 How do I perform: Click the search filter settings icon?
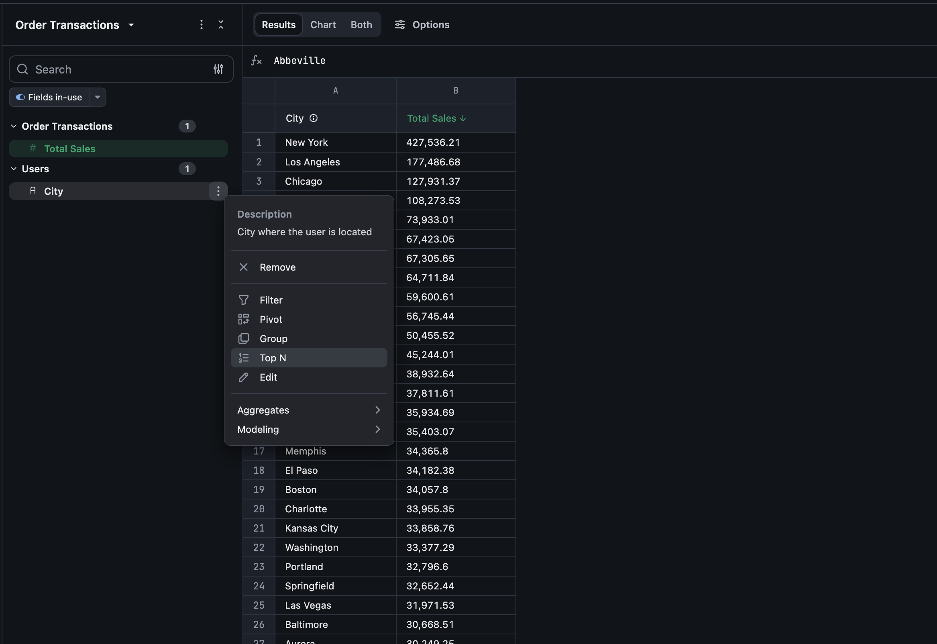click(x=218, y=69)
